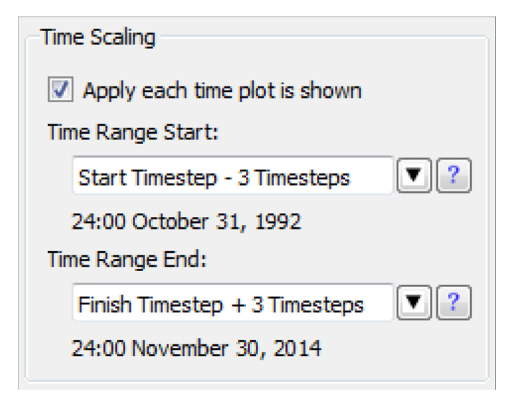Select the '24:00 November 30, 2014' date text
This screenshot has height=407, width=519.
pos(196,348)
